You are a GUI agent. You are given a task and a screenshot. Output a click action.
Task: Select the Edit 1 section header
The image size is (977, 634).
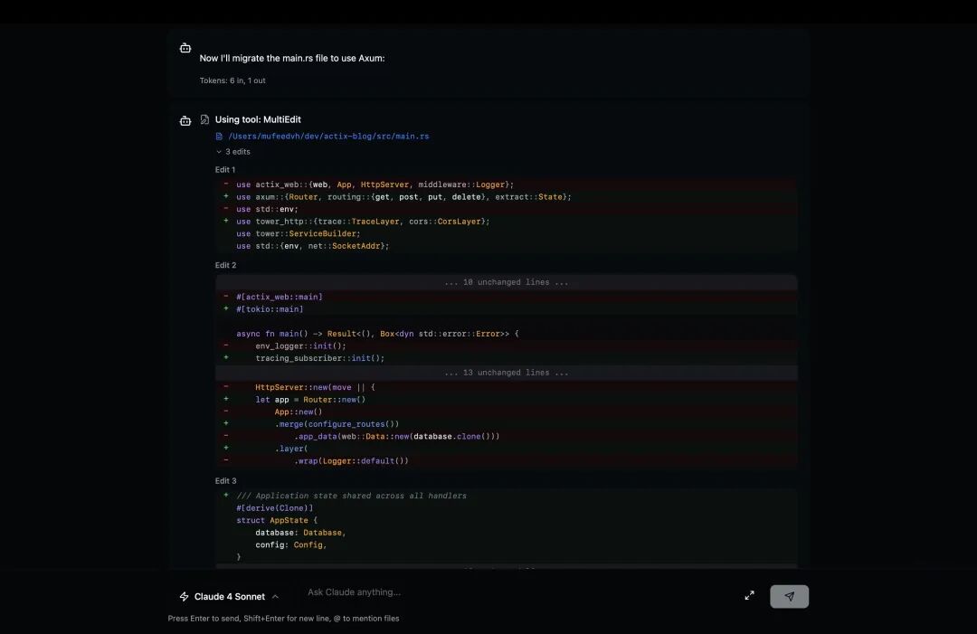point(224,169)
